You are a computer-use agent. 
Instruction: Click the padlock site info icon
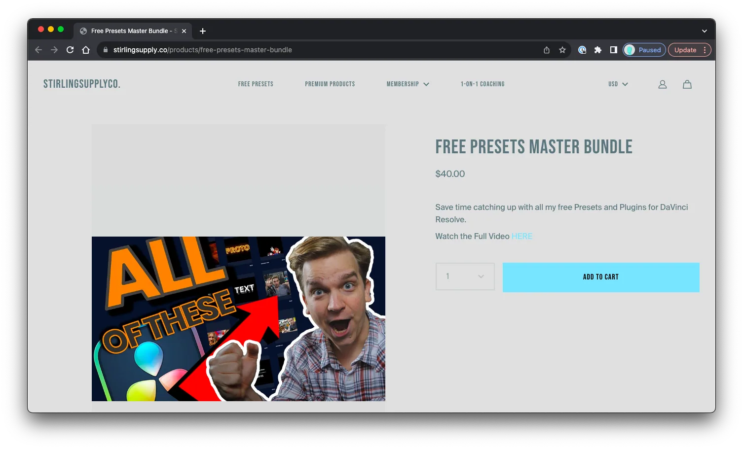[105, 50]
